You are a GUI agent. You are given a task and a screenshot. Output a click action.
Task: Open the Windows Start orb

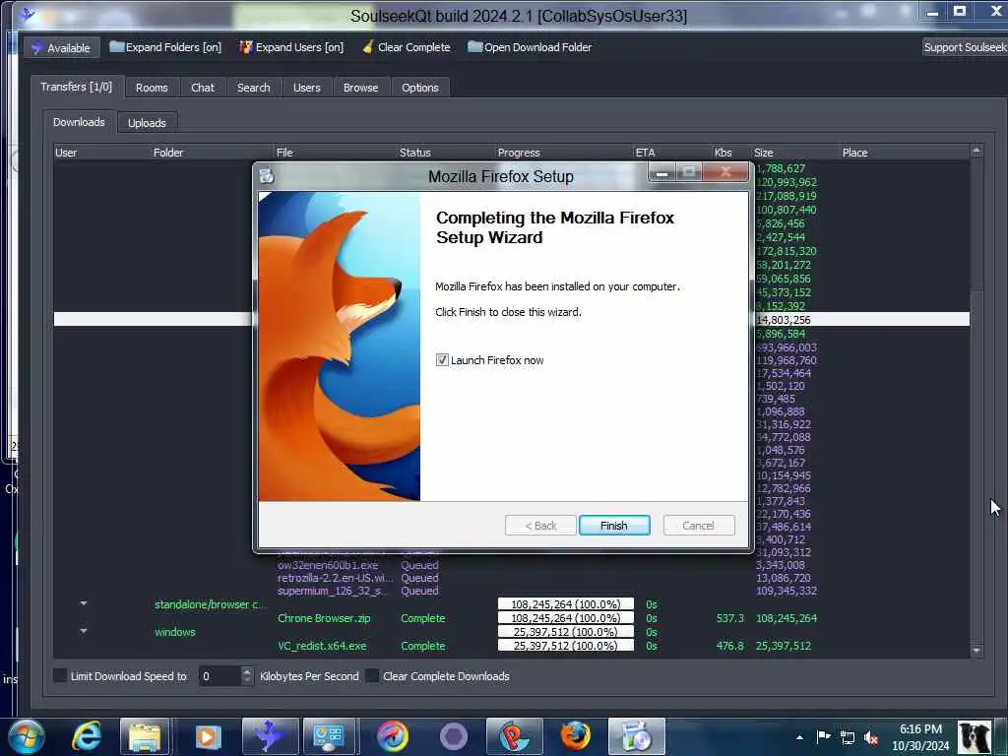[x=27, y=736]
